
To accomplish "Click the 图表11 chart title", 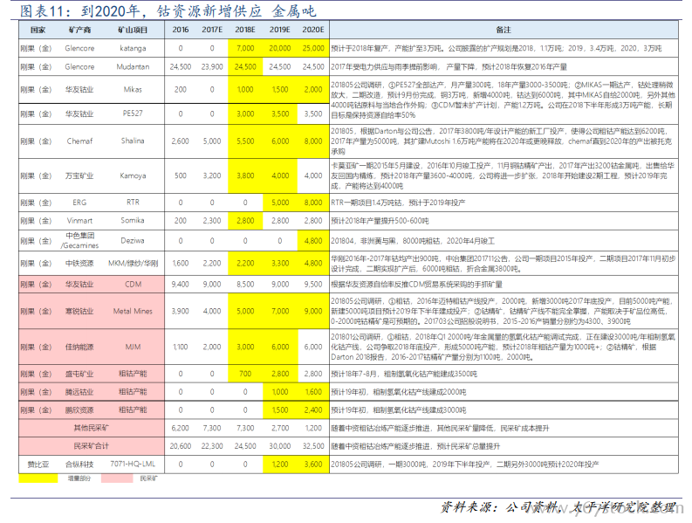I will 168,10.
